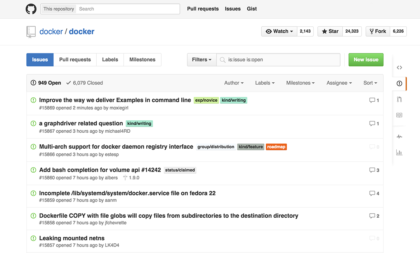This screenshot has height=253, width=420.
Task: Show the 6,079 Closed issues
Action: (84, 83)
